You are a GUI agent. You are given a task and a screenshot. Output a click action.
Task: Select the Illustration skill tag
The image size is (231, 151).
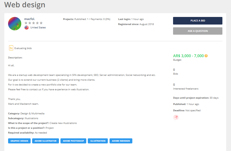tap(98, 141)
